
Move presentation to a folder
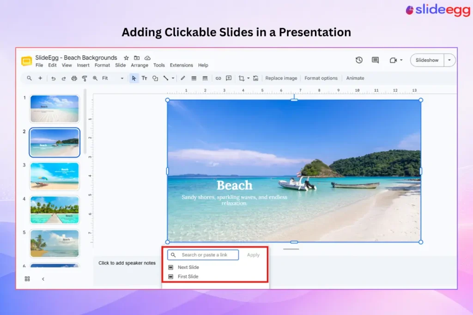137,58
